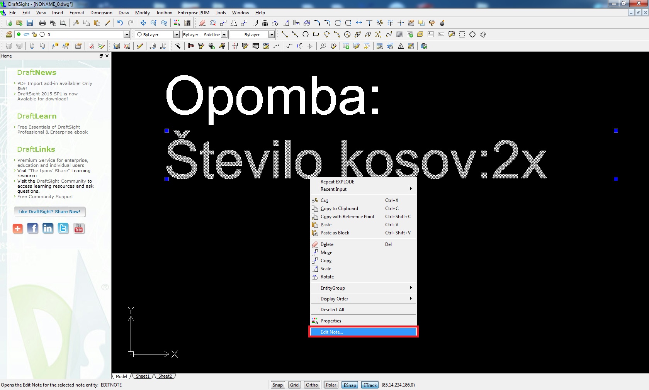Disable ESnap in status bar
The width and height of the screenshot is (649, 390).
point(350,385)
